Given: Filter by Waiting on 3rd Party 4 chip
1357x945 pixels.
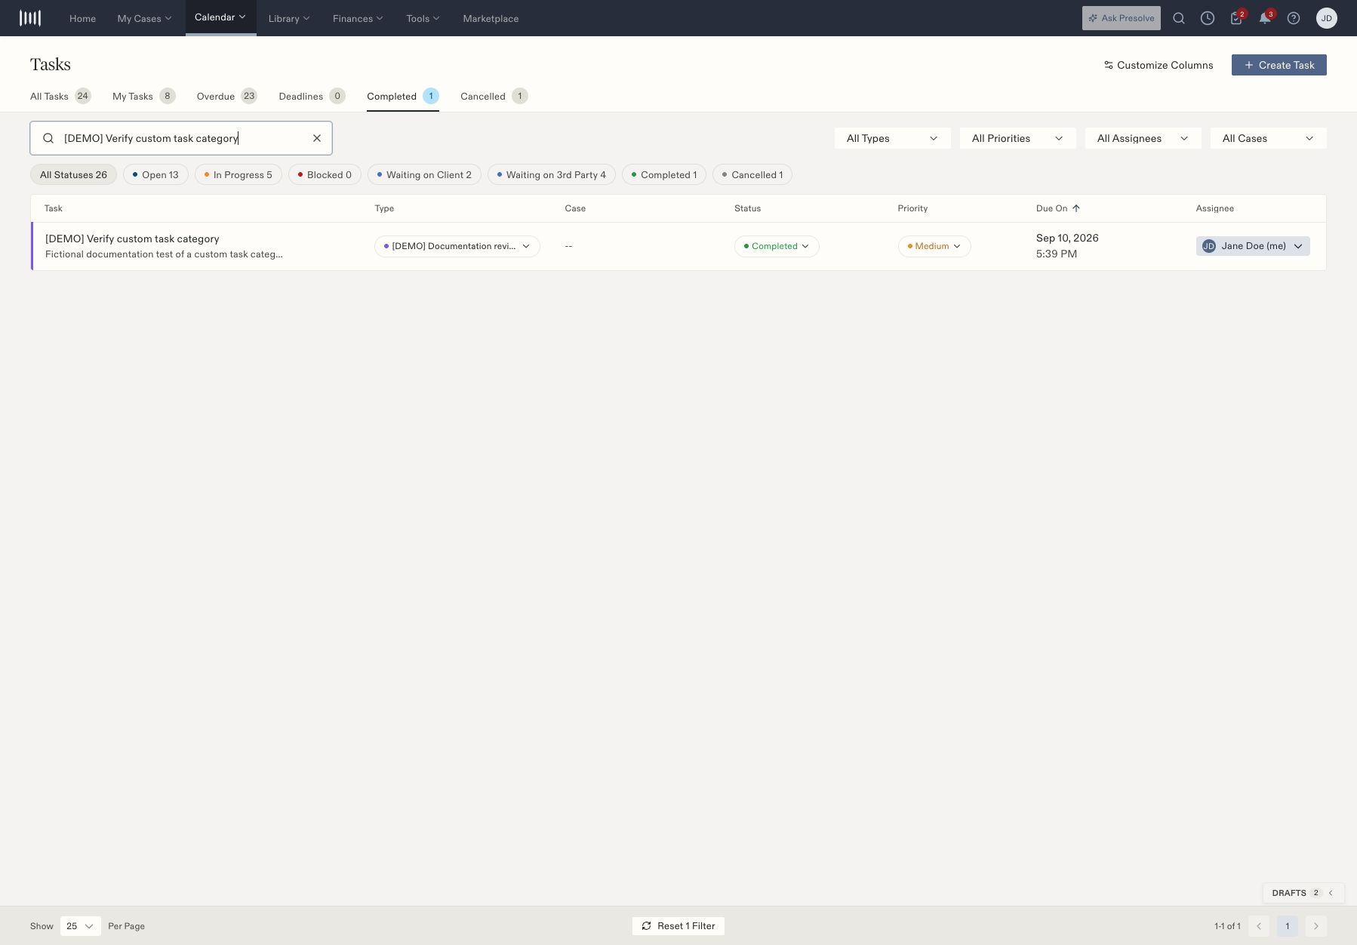Looking at the screenshot, I should 552,175.
